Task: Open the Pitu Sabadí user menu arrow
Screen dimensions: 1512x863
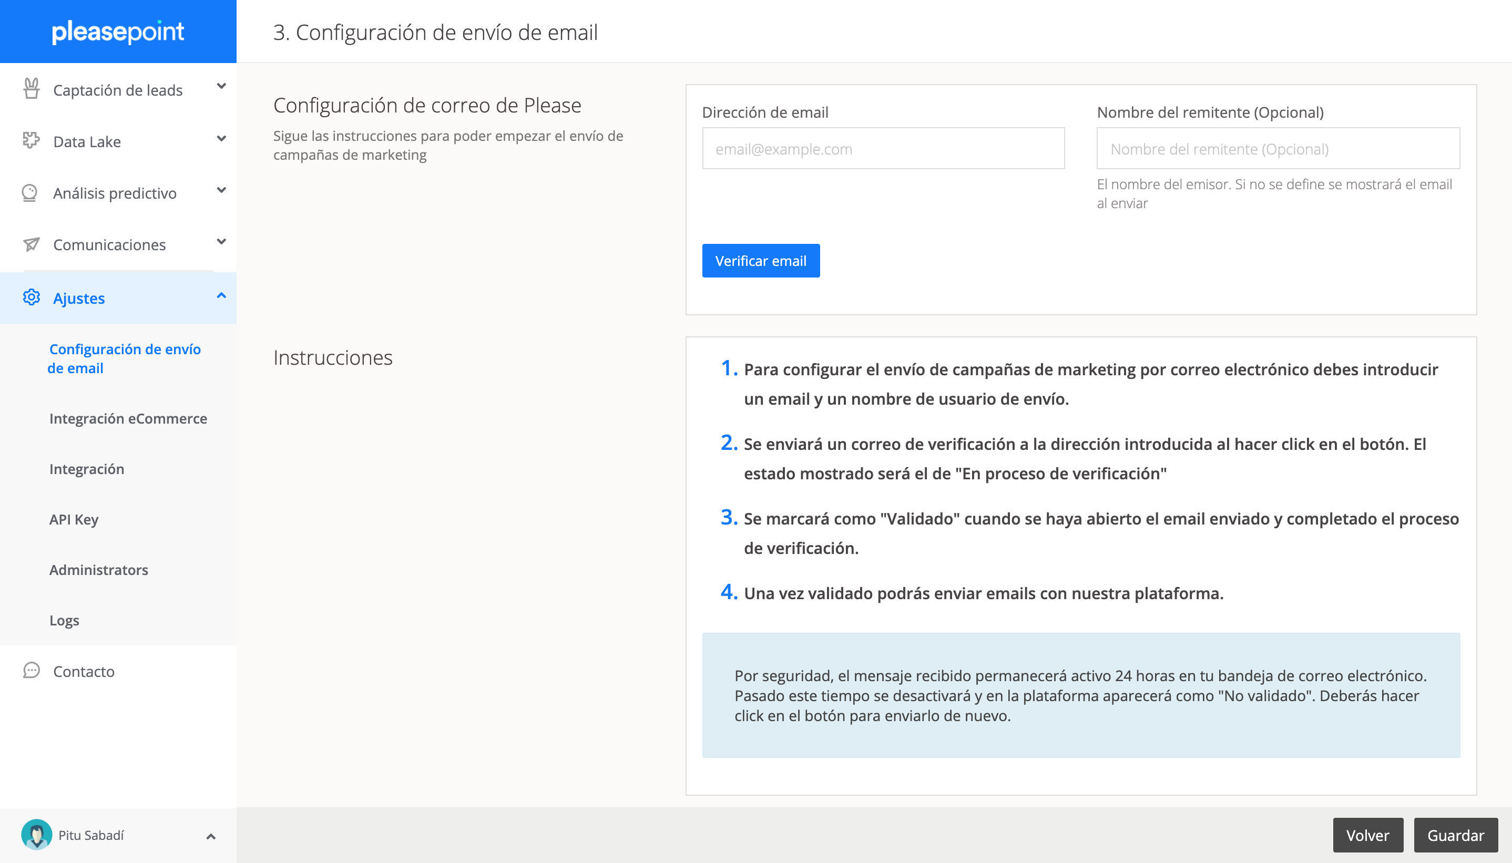Action: tap(210, 836)
